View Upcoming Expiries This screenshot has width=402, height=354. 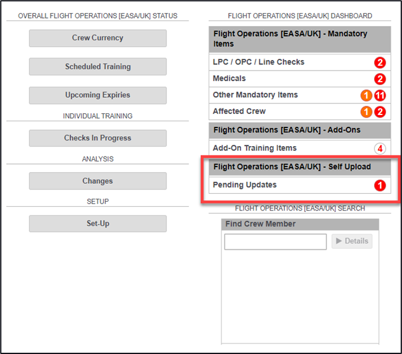pos(98,95)
